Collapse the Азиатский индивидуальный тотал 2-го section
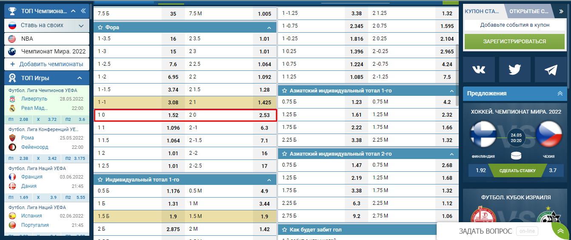The width and height of the screenshot is (571, 240). pos(452,154)
